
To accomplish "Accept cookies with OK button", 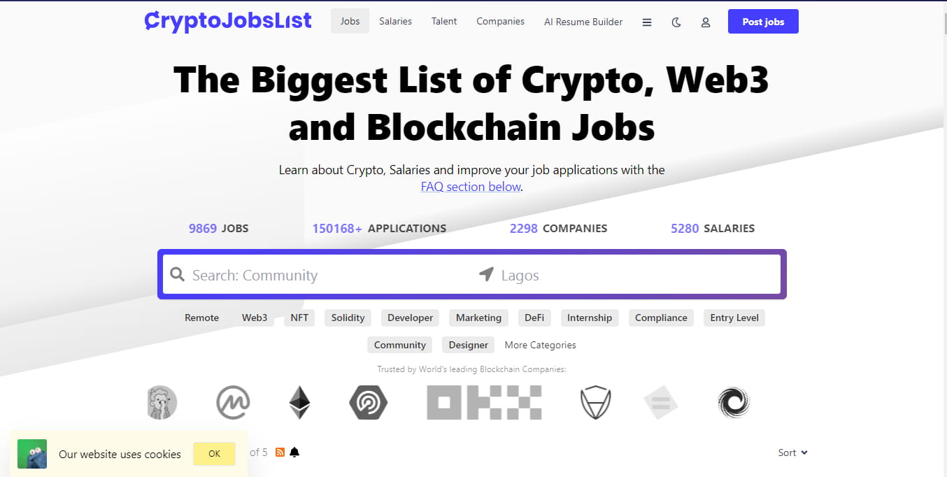I will [x=214, y=454].
